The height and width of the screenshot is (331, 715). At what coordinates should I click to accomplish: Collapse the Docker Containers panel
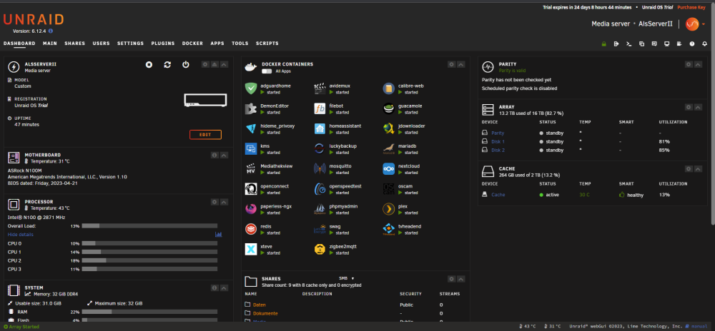click(x=461, y=65)
